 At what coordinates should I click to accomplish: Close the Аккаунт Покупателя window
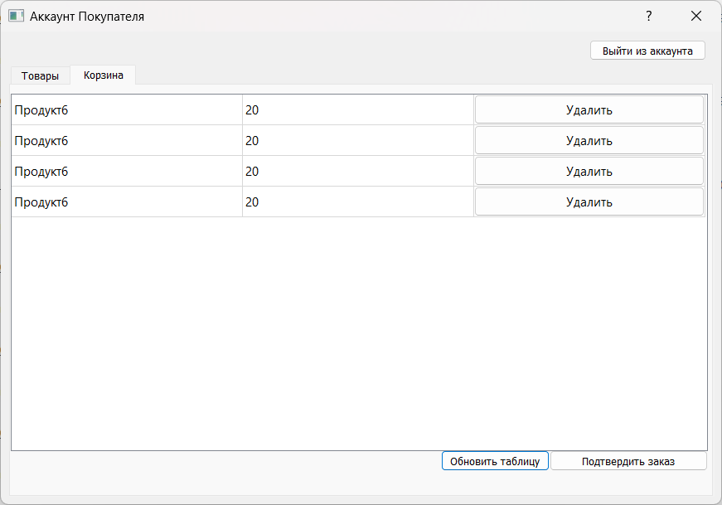click(x=695, y=16)
